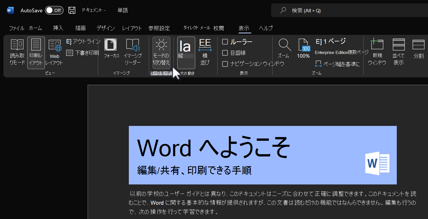The width and height of the screenshot is (428, 219).
Task: Click the 検索 search box
Action: pyautogui.click(x=349, y=11)
